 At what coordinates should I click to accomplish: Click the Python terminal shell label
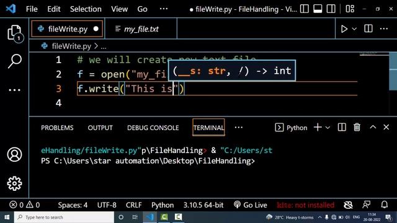[x=291, y=128]
